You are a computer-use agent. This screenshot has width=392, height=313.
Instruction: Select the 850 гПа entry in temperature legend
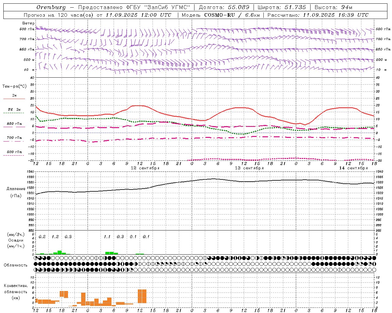tap(14, 124)
